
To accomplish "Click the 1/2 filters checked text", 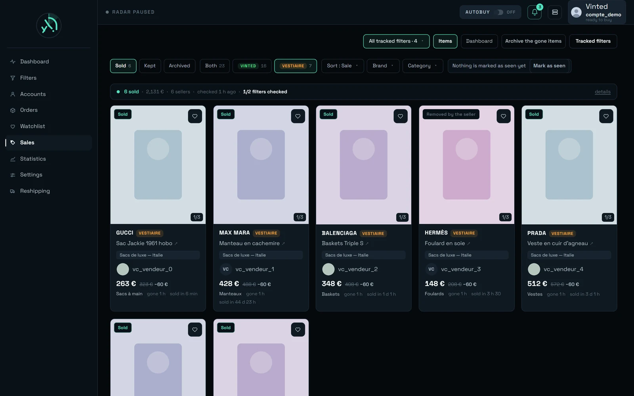I will (x=265, y=92).
